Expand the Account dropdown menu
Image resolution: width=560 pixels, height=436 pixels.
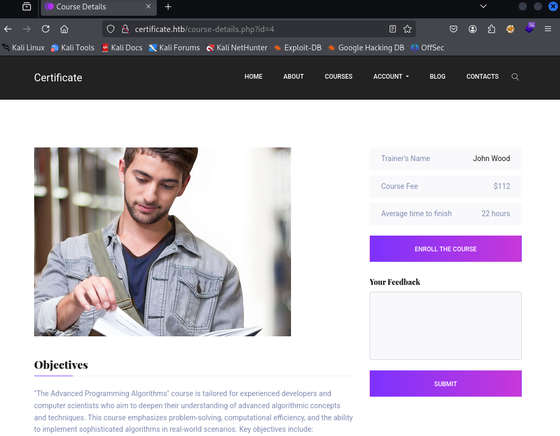[391, 77]
